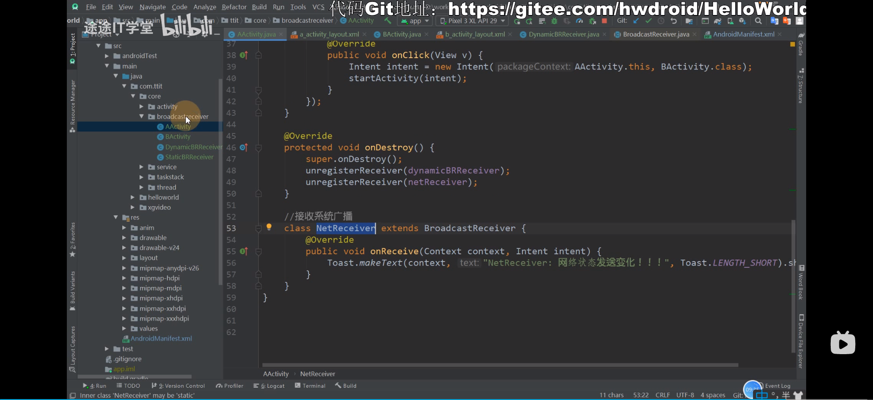Click the Profile app gauge icon
This screenshot has width=873, height=400.
[579, 21]
